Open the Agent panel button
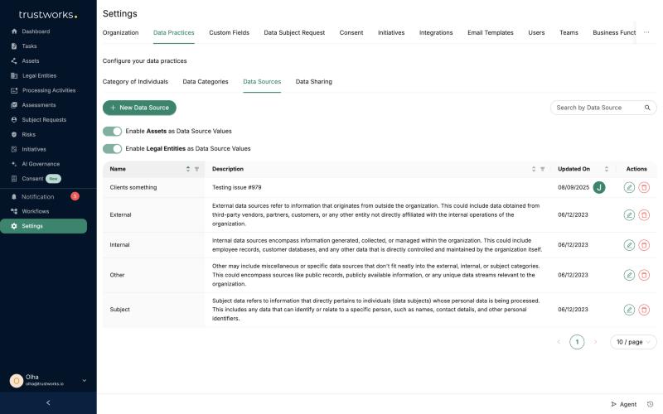The width and height of the screenshot is (663, 414). (624, 404)
